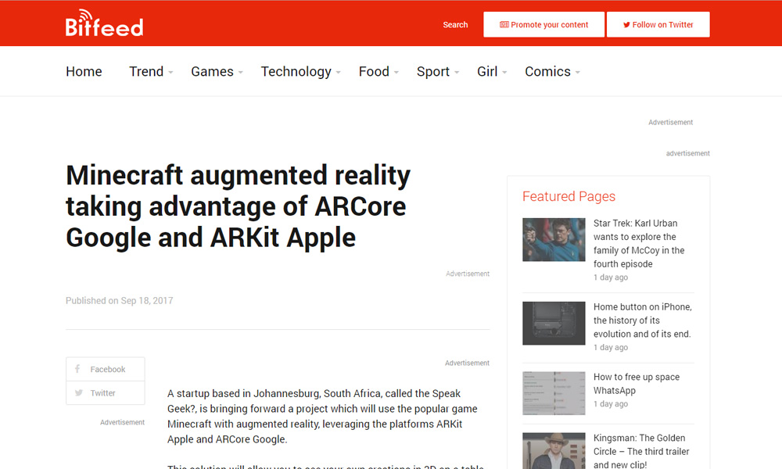
Task: Share article via Facebook button
Action: pyautogui.click(x=106, y=369)
